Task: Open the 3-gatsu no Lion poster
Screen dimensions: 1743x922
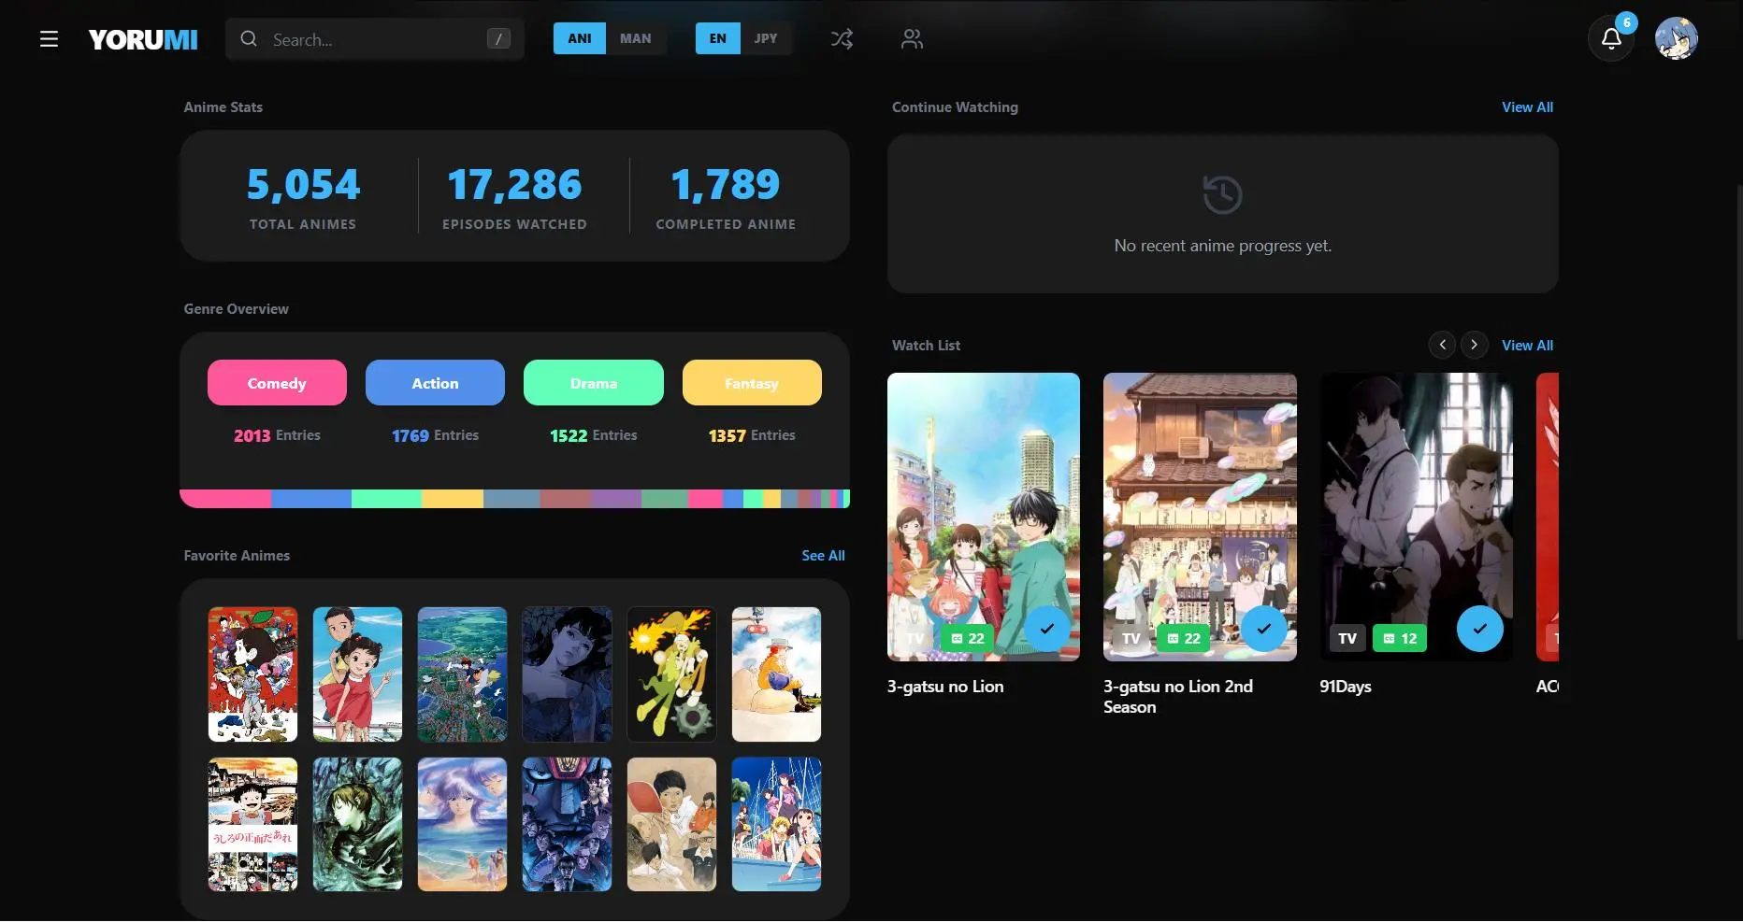Action: [984, 517]
